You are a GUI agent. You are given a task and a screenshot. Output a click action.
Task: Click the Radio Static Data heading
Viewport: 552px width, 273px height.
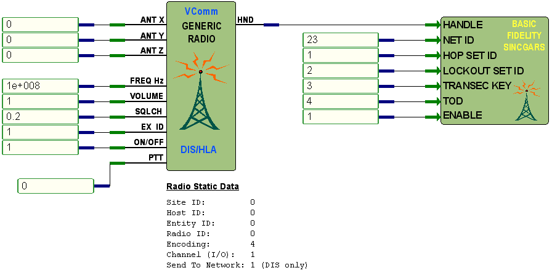coord(203,186)
